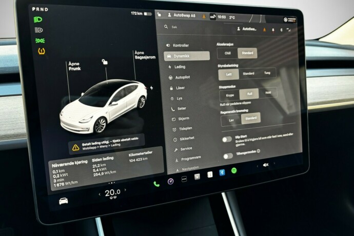Tap the orange download icon in settings header
This screenshot has width=354, height=236.
[264, 30]
